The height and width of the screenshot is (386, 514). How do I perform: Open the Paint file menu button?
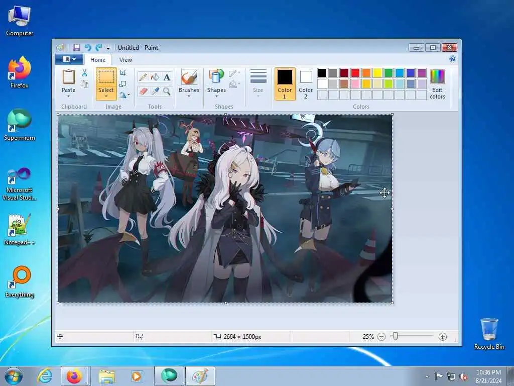click(x=68, y=59)
